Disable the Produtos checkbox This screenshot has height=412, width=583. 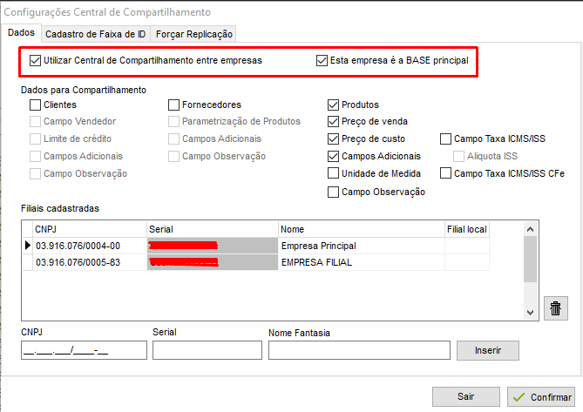(x=334, y=105)
